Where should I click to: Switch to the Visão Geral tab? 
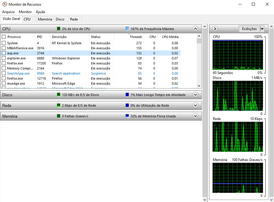coord(11,19)
